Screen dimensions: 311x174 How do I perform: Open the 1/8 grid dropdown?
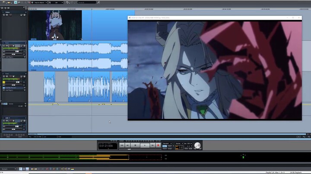click(x=56, y=3)
